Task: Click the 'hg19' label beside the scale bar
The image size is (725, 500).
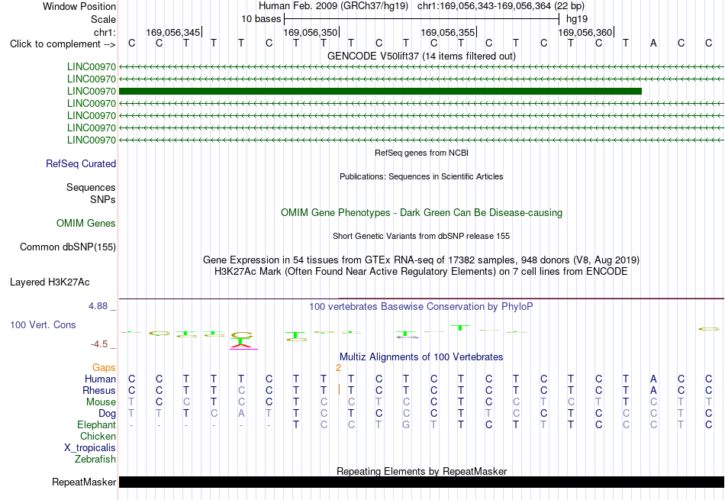Action: pos(577,19)
